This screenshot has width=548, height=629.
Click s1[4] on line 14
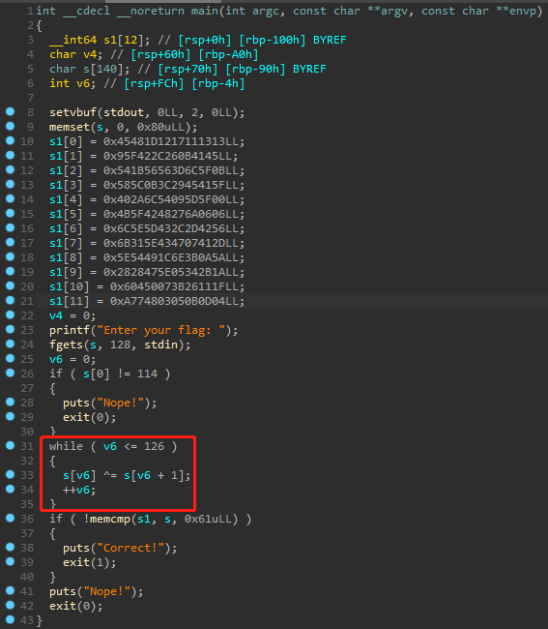point(66,199)
